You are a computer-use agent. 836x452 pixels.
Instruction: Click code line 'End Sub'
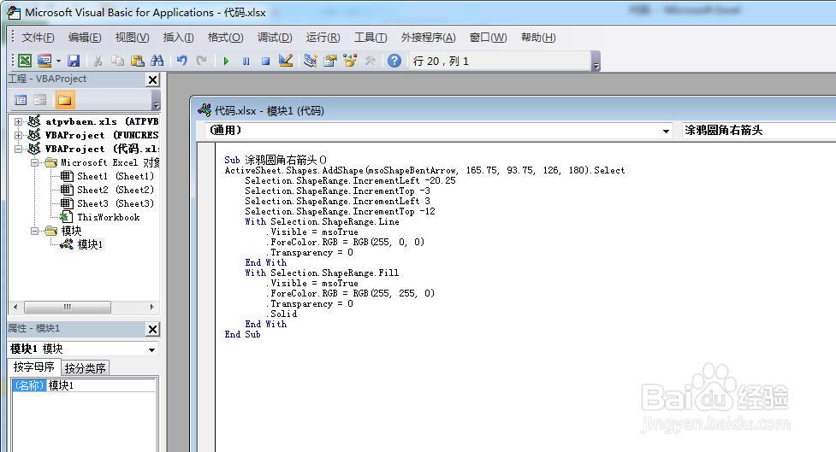[x=243, y=334]
